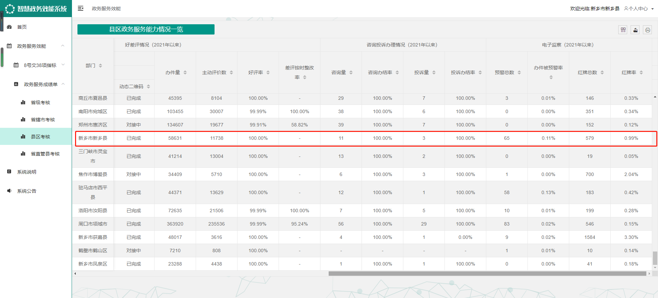
Task: Click the vertical table scrollbar thumb
Action: tap(655, 258)
